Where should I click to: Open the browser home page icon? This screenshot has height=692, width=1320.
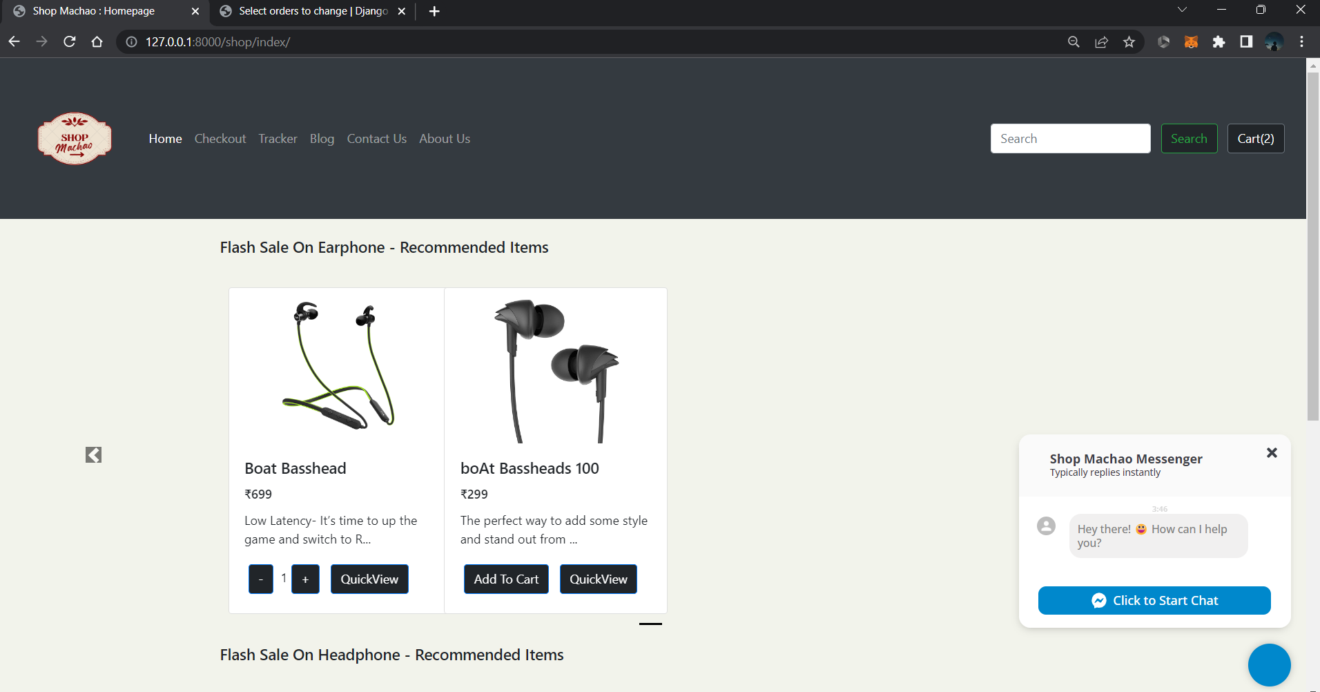tap(97, 41)
